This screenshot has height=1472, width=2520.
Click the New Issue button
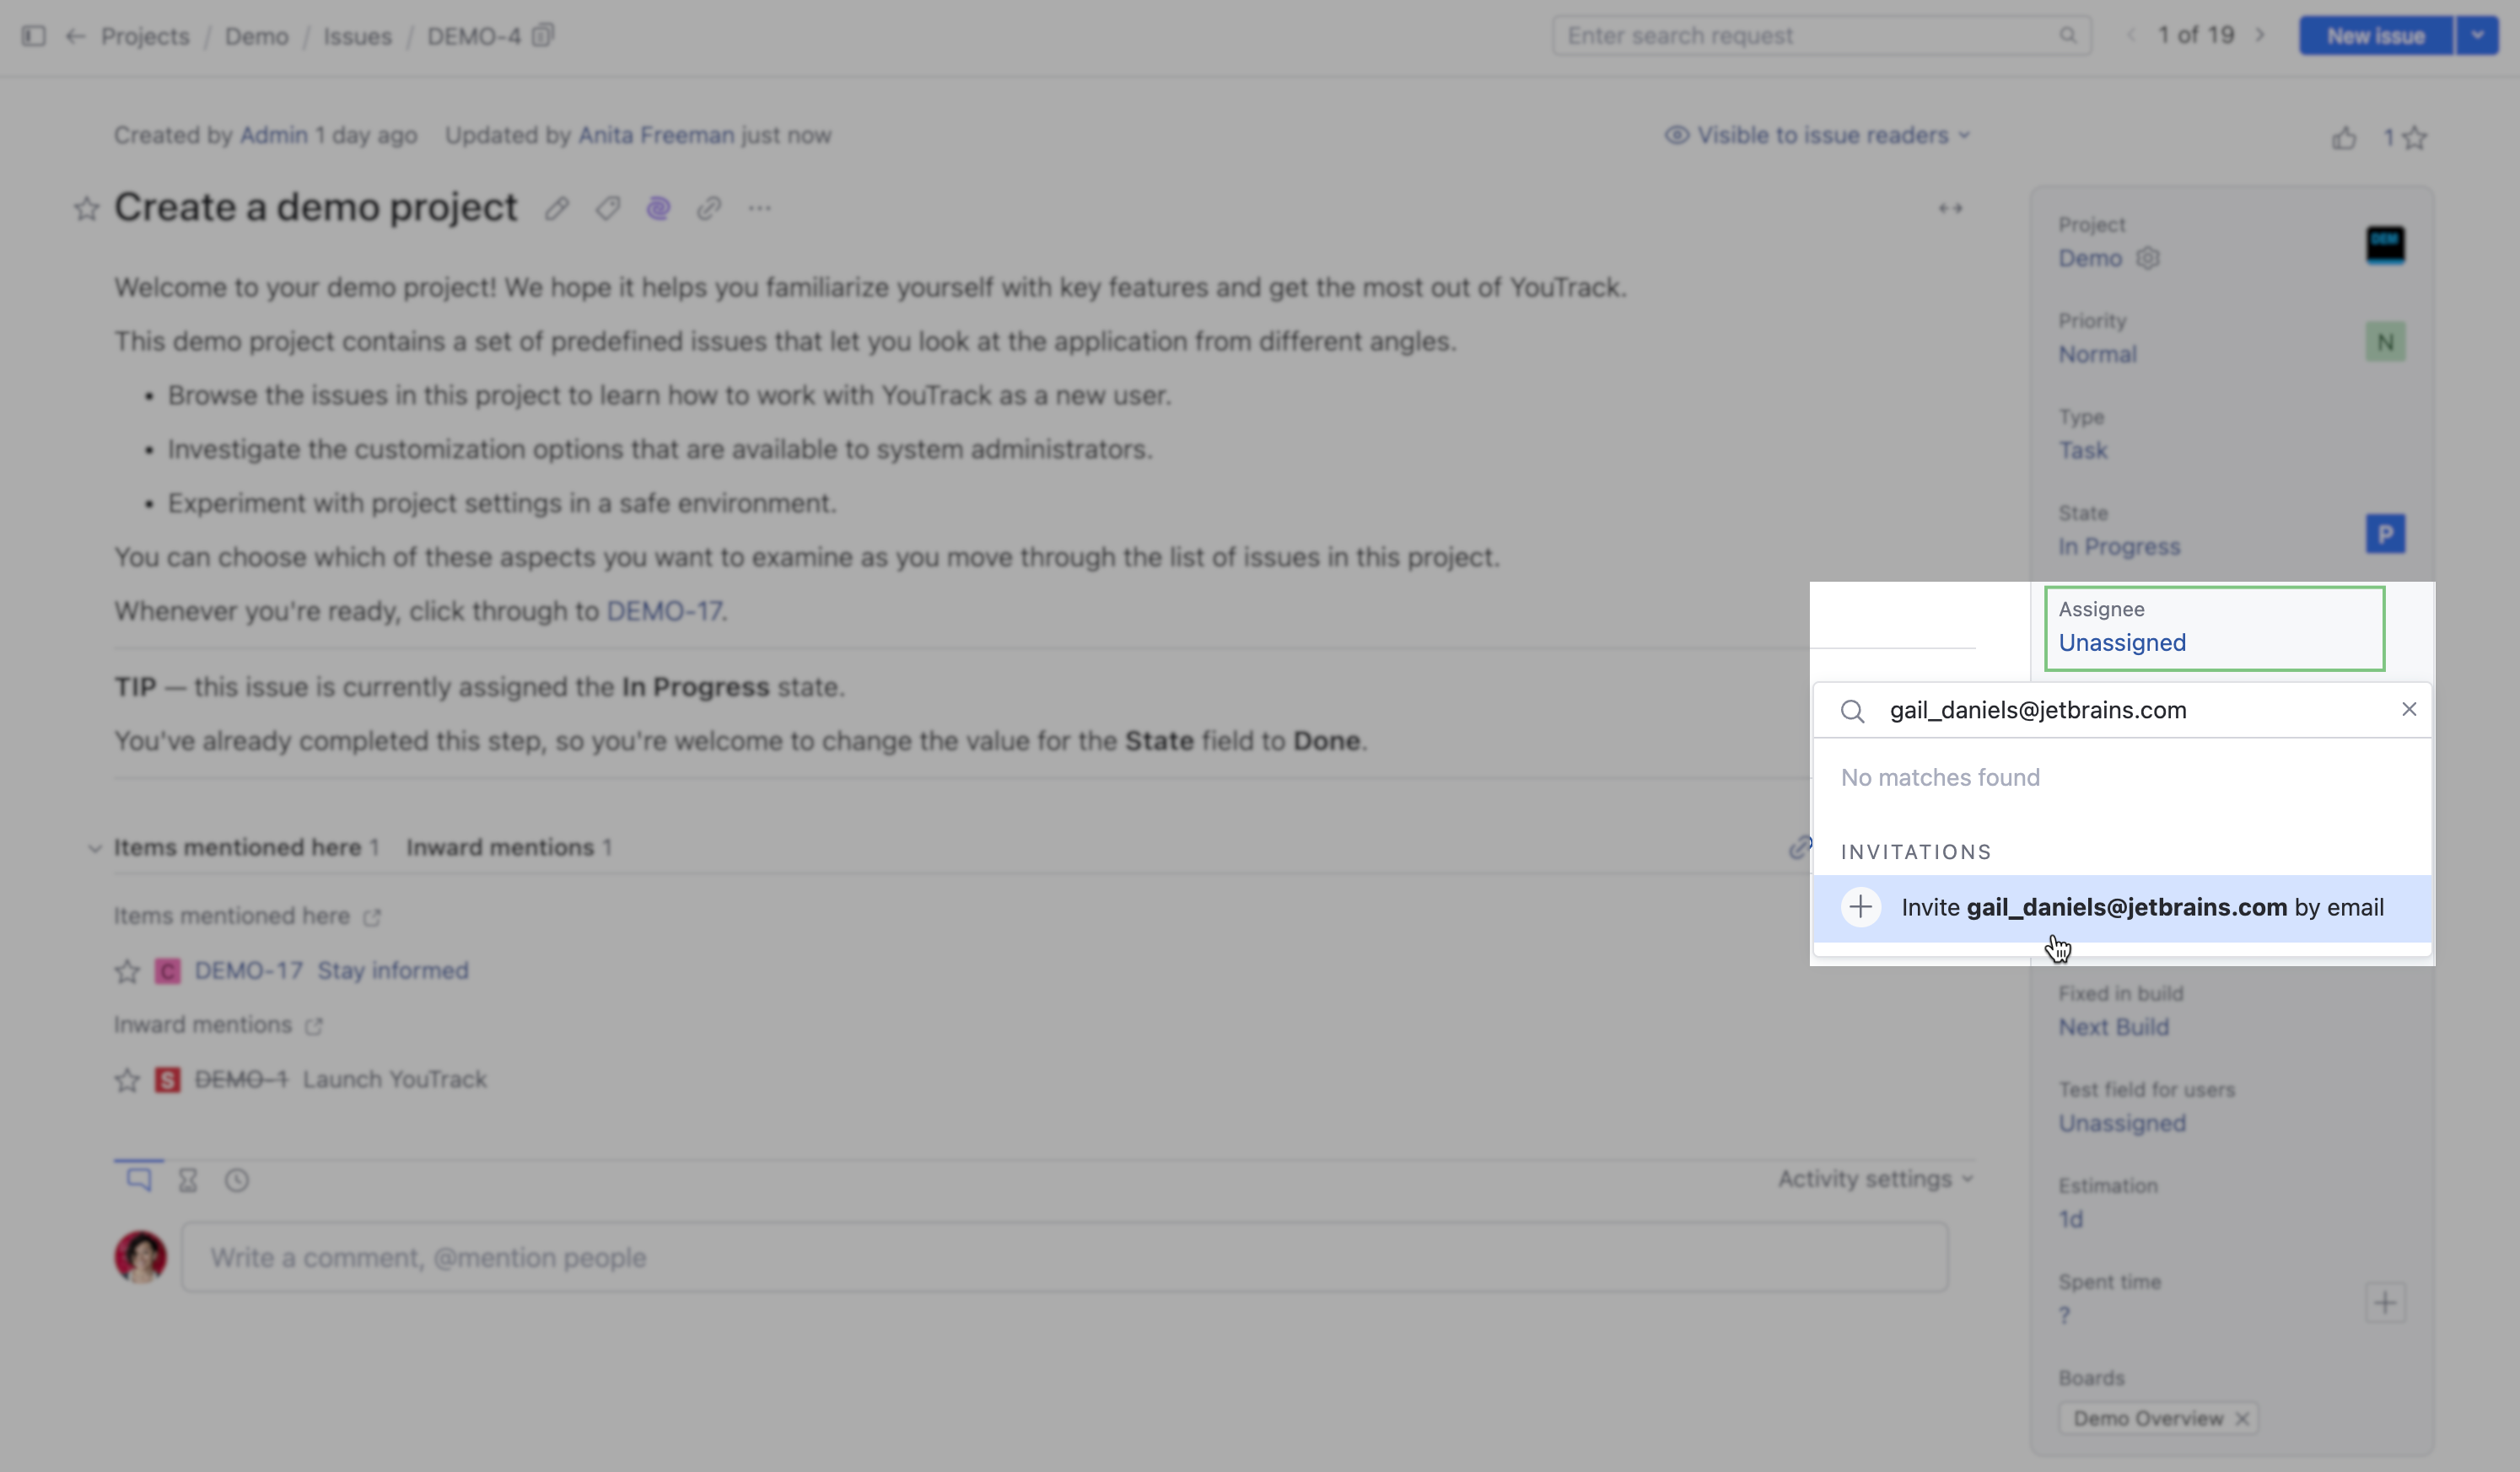tap(2375, 36)
